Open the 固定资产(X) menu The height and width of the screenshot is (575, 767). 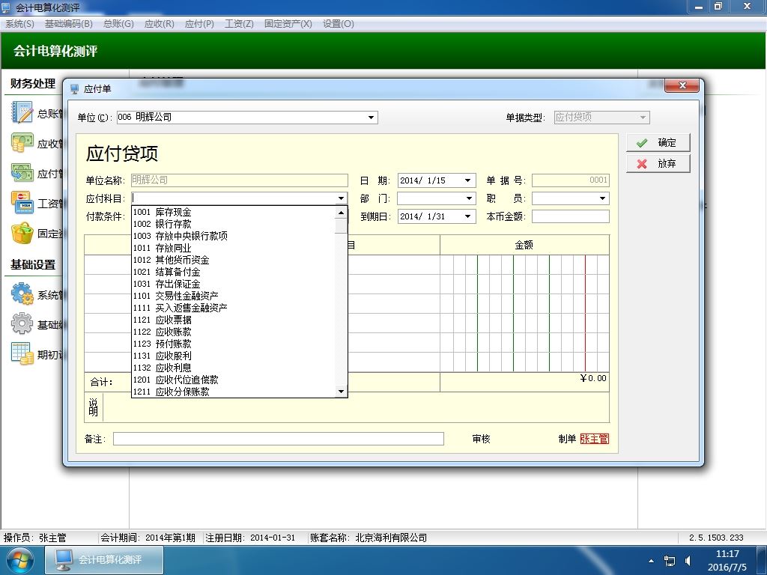click(288, 23)
